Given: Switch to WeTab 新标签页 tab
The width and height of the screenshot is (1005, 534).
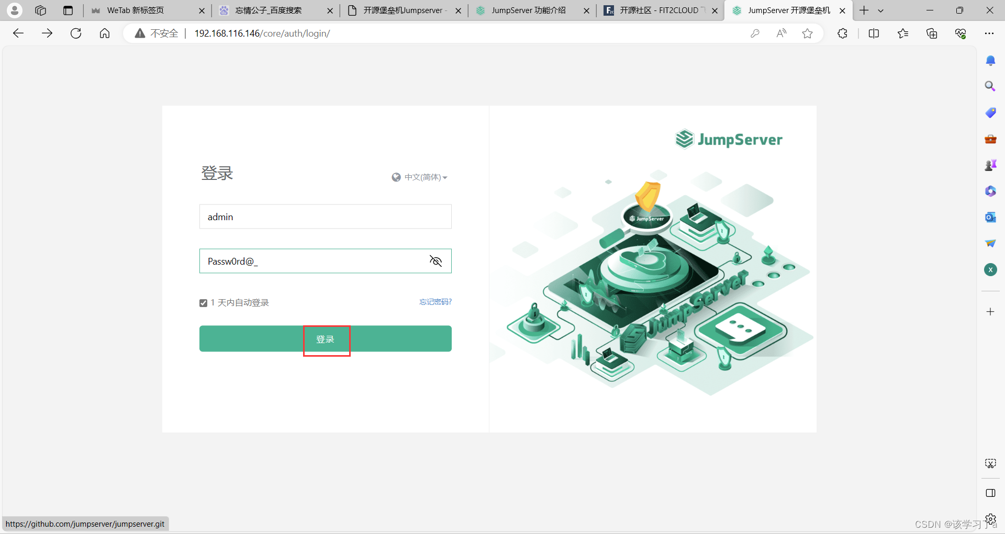Looking at the screenshot, I should [147, 10].
